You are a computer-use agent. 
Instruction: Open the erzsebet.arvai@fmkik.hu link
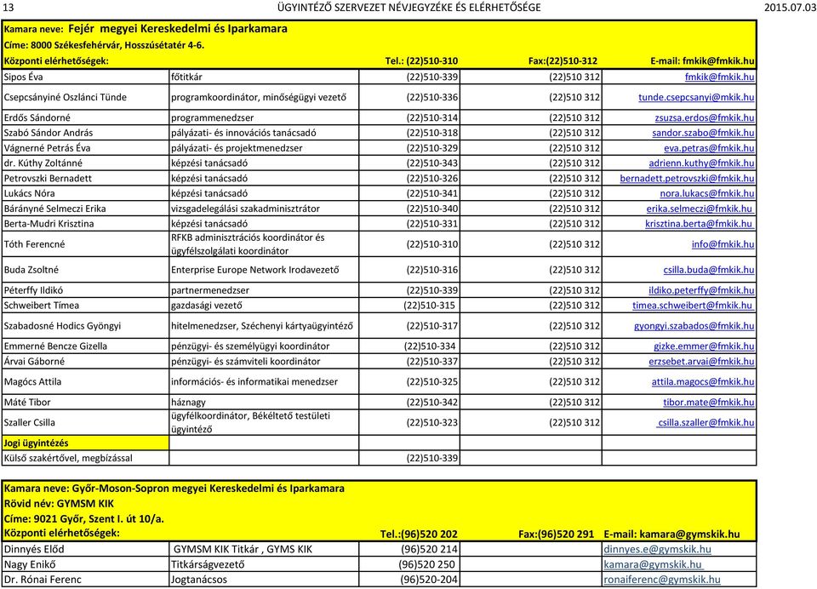tap(701, 361)
